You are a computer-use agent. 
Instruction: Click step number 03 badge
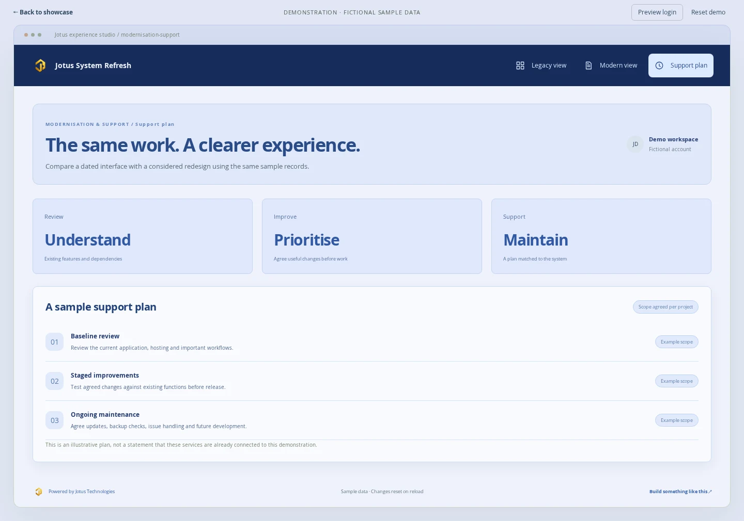click(x=55, y=420)
